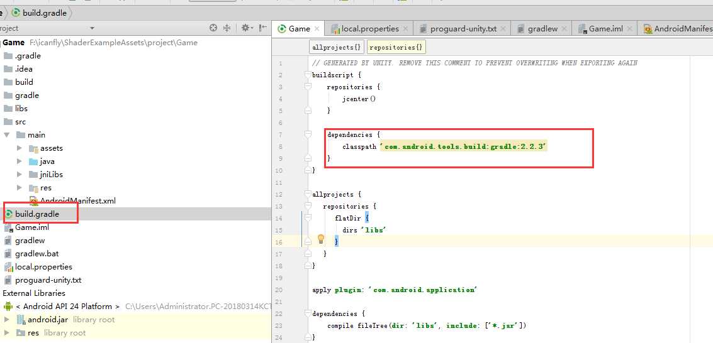
Task: Close the local.properties tab
Action: pos(406,29)
